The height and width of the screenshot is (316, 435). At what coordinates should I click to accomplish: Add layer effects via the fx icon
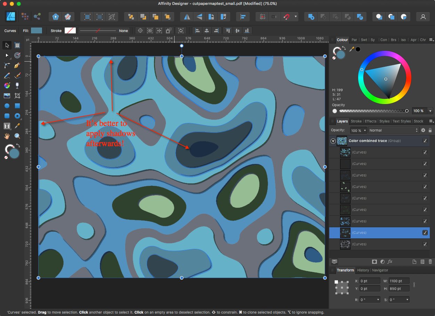(x=390, y=261)
